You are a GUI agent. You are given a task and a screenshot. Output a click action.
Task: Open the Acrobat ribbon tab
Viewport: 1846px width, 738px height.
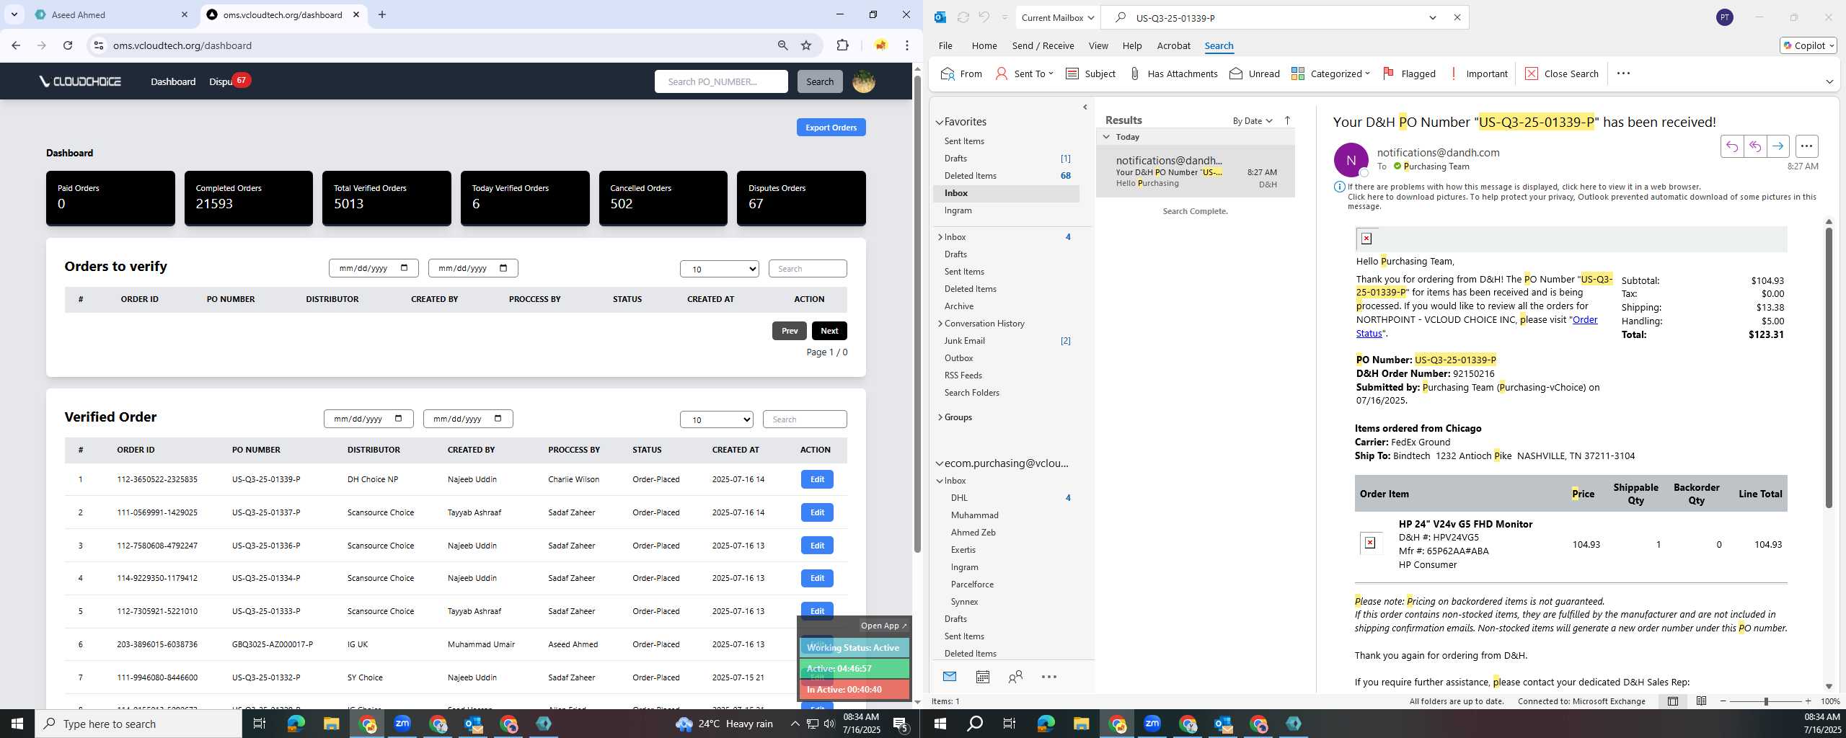tap(1173, 45)
